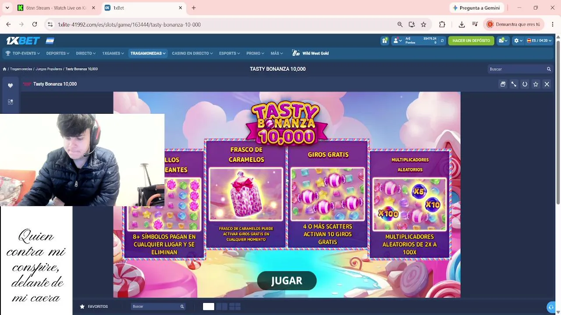Screen dimensions: 561x315
Task: Open the gift bonus icon in header
Action: tap(384, 41)
